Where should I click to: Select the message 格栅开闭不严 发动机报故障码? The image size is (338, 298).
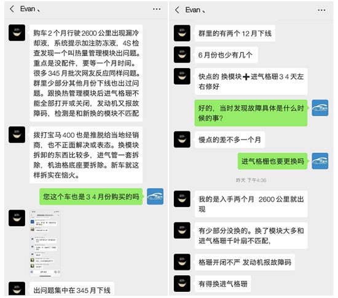pyautogui.click(x=245, y=262)
